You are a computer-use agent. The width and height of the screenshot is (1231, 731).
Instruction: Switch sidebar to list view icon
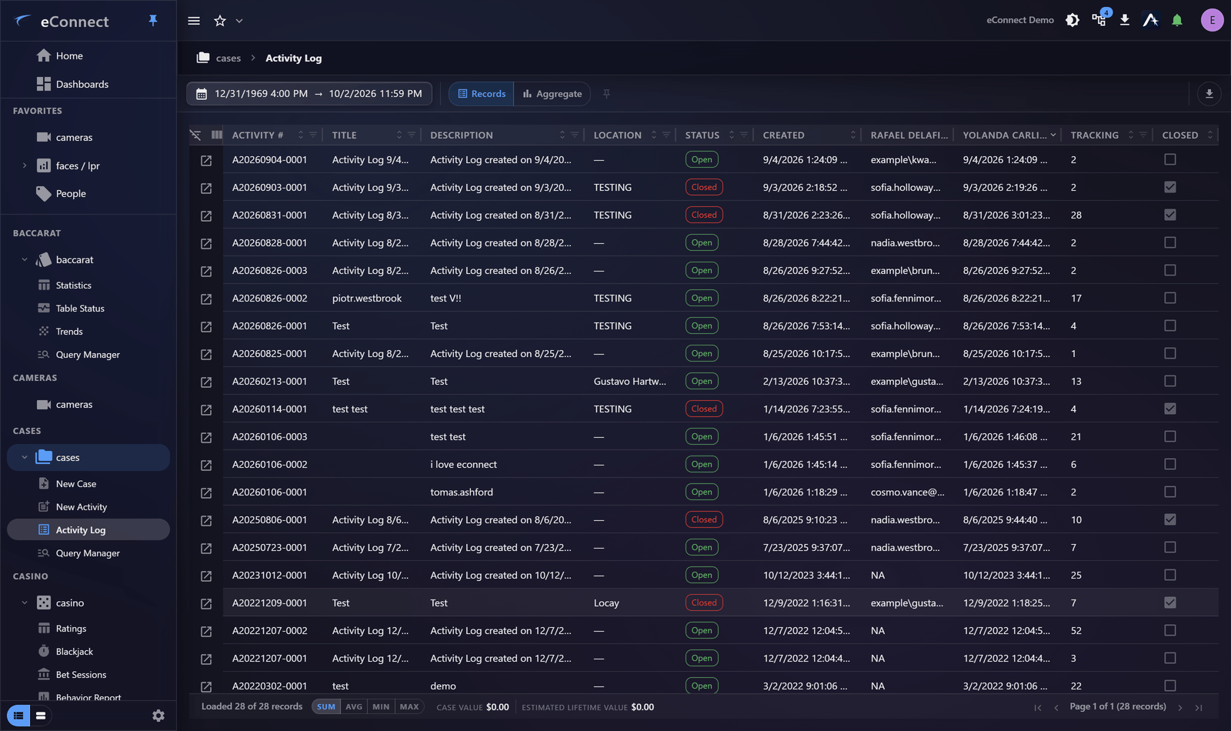[x=18, y=716]
